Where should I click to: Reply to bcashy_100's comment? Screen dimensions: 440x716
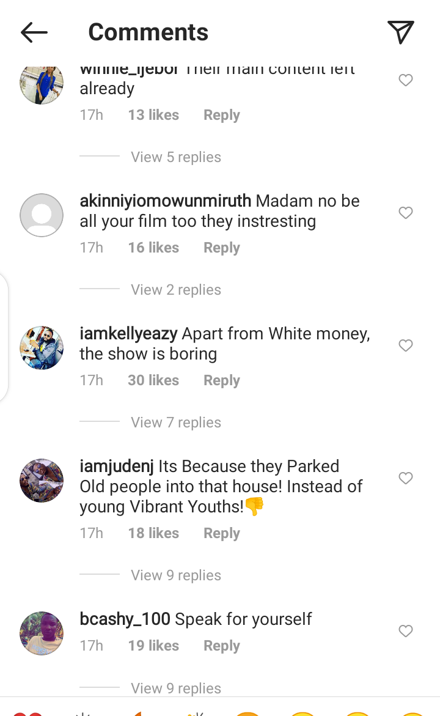(x=221, y=646)
